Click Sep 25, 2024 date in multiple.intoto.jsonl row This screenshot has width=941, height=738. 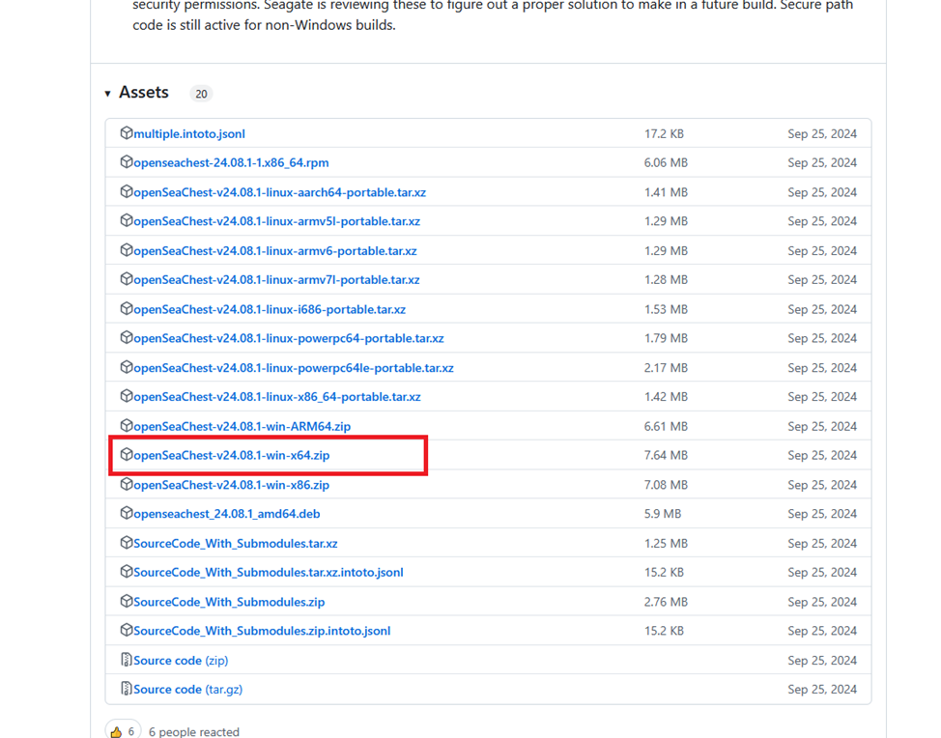coord(822,134)
